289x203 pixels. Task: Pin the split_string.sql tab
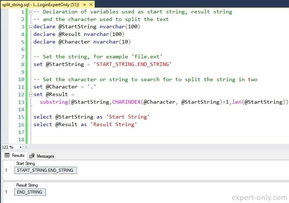(84, 5)
